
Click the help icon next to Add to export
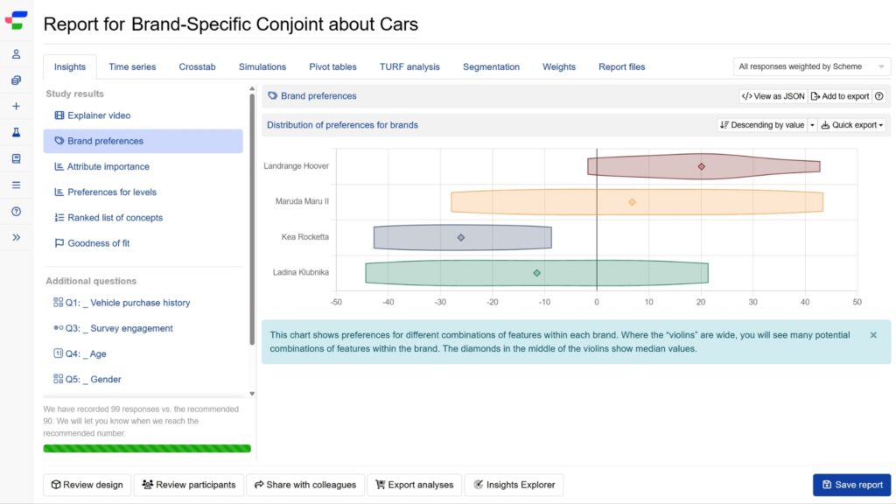878,96
